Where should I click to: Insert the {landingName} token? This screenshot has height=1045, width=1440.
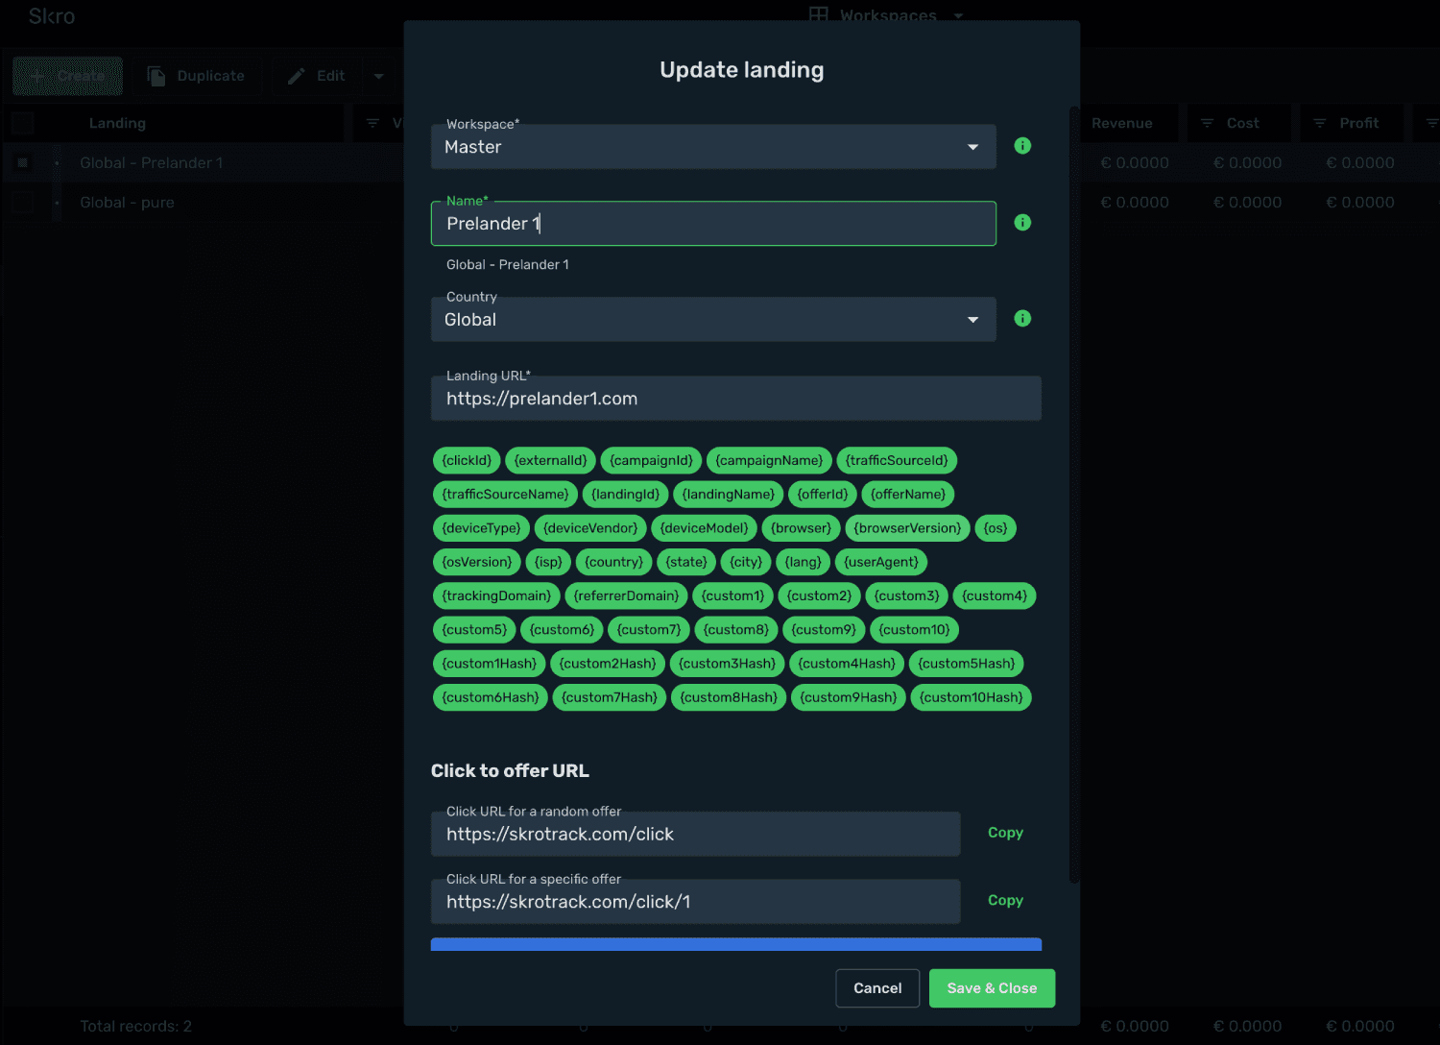[729, 495]
